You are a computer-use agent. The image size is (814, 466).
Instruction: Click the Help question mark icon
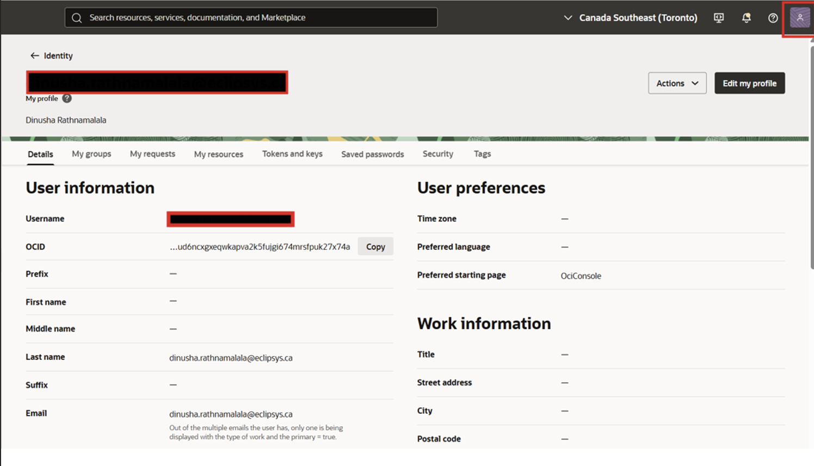pos(773,17)
